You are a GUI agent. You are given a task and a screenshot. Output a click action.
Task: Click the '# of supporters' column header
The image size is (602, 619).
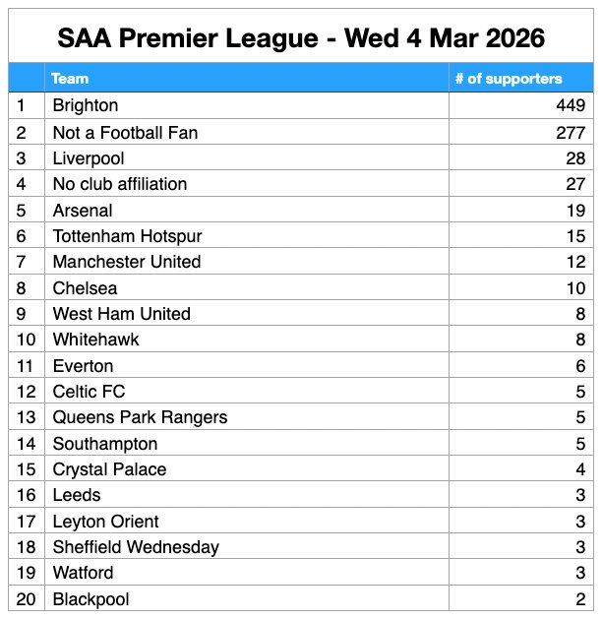click(x=509, y=79)
